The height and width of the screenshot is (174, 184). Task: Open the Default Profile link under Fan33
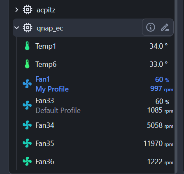point(58,111)
